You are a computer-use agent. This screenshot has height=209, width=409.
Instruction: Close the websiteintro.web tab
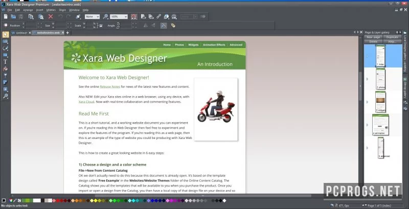[62, 33]
